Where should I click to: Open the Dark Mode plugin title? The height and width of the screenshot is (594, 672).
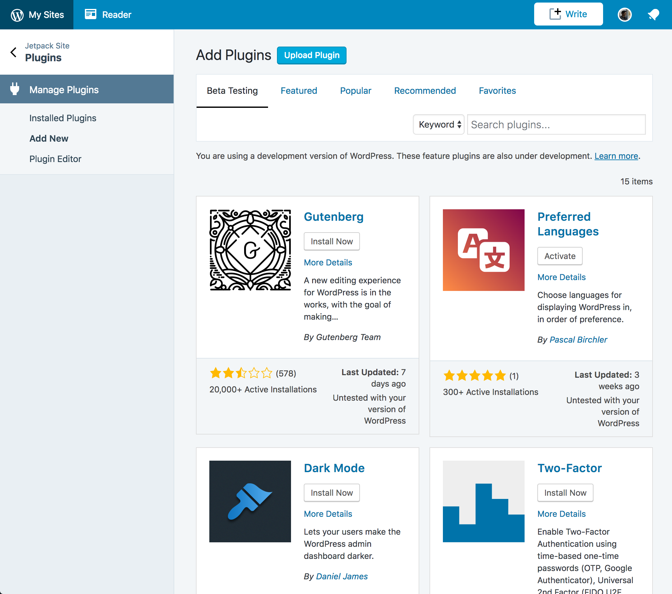[x=334, y=468]
